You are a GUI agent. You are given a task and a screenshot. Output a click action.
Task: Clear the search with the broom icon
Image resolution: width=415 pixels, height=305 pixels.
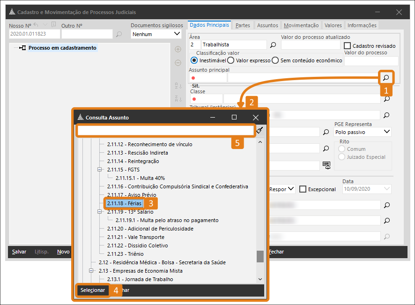(x=260, y=130)
